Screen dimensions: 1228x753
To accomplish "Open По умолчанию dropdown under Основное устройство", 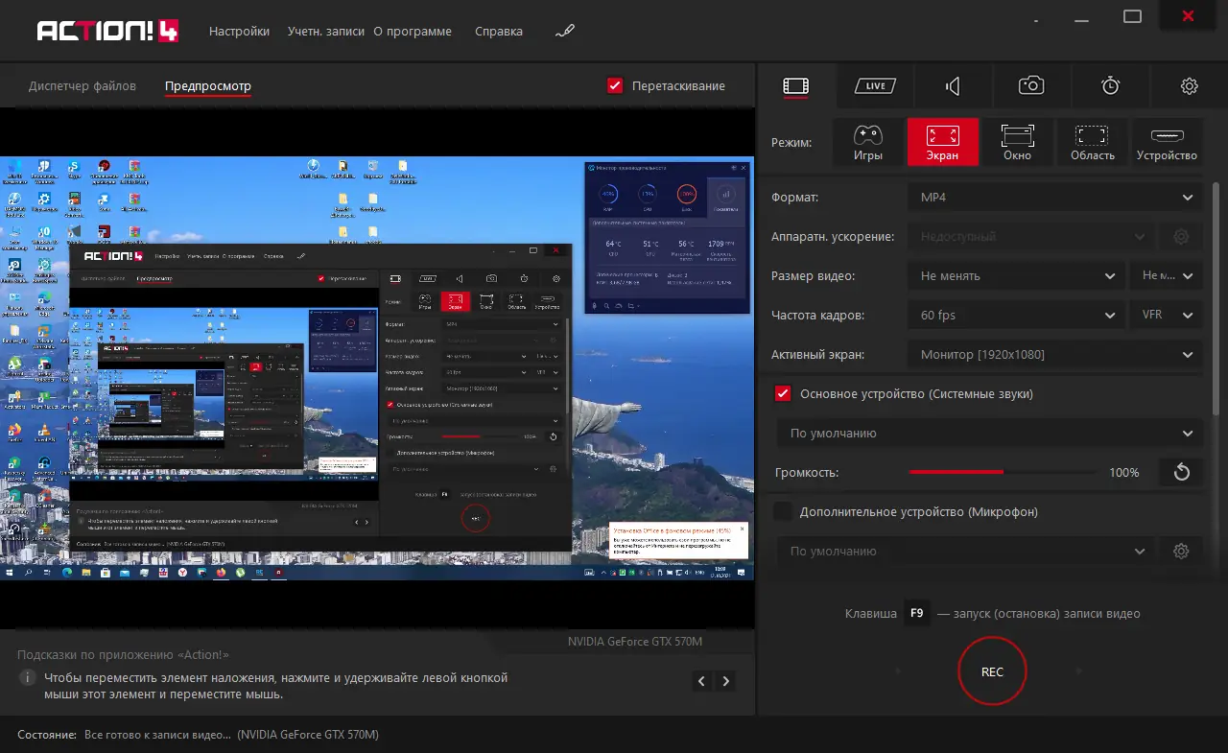I will (x=989, y=434).
